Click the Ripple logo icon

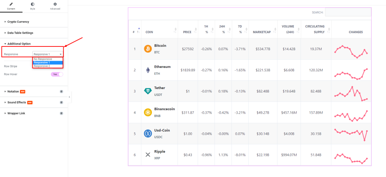coord(148,155)
